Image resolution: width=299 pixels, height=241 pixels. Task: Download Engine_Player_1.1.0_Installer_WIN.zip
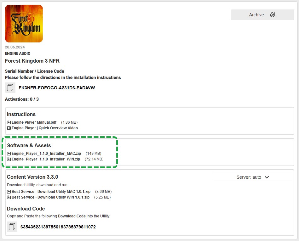point(46,159)
